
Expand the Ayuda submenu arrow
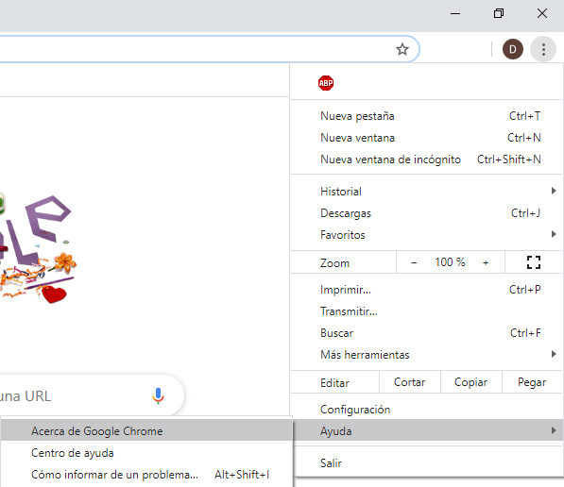(554, 430)
